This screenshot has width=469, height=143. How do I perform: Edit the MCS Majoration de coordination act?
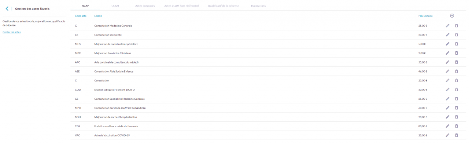click(447, 44)
